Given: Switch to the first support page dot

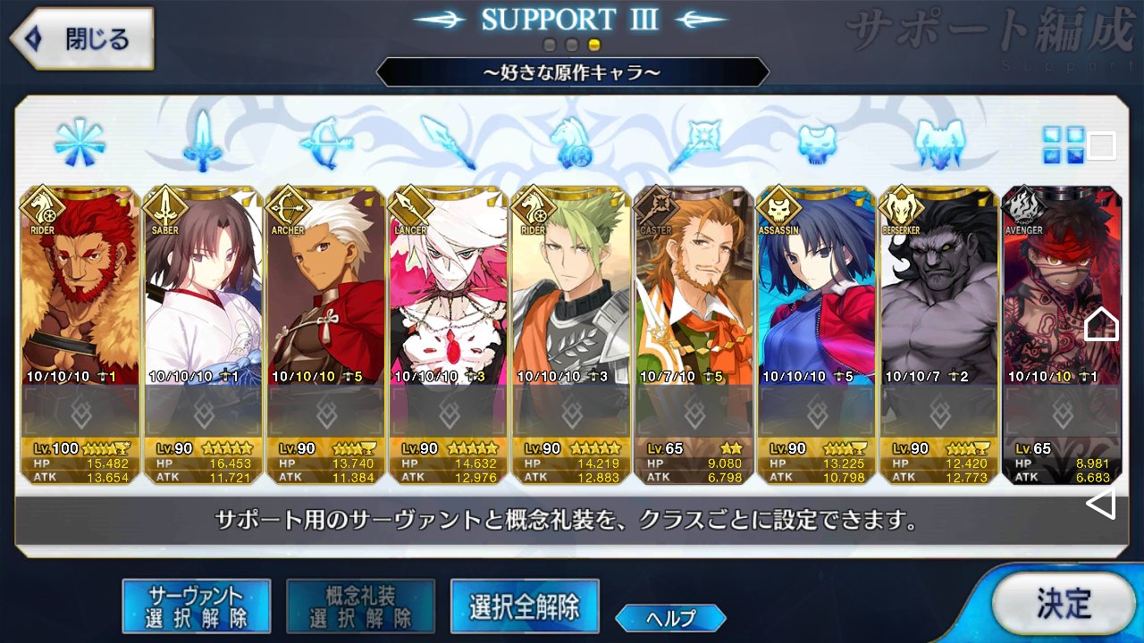Looking at the screenshot, I should click(551, 45).
